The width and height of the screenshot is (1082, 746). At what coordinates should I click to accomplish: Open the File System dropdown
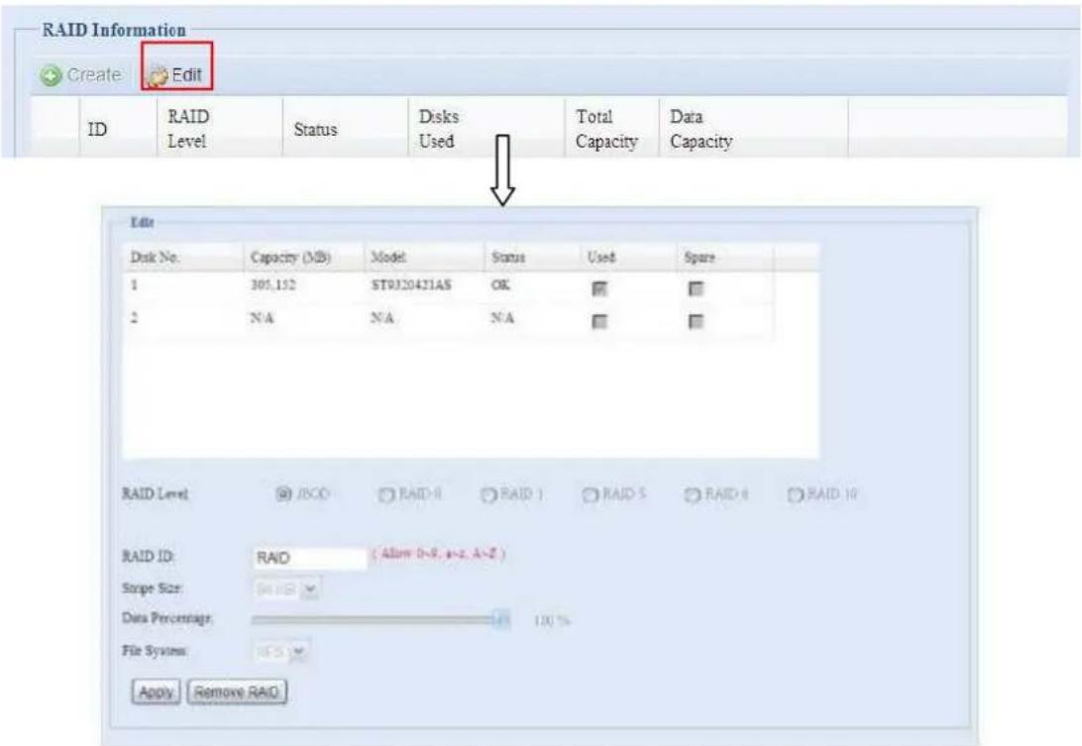[x=281, y=652]
